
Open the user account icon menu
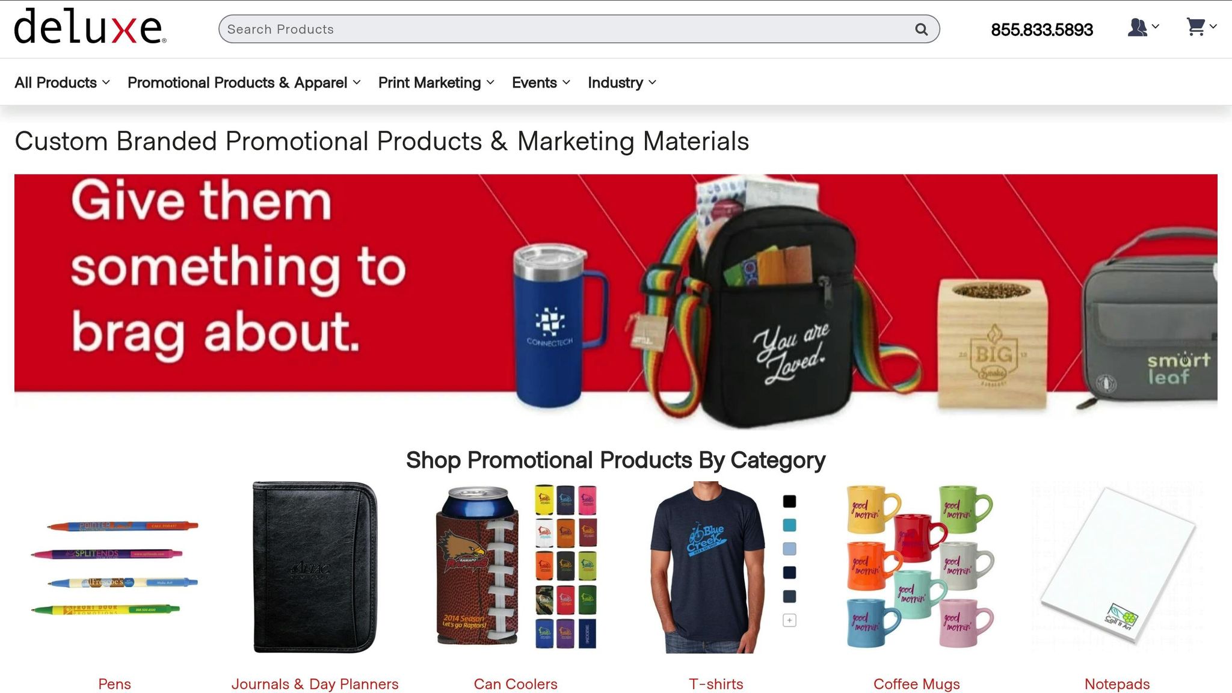pos(1143,28)
